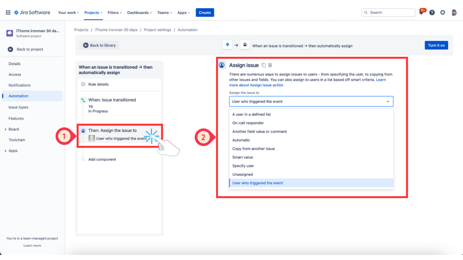This screenshot has height=260, width=463.
Task: Click the Add component text
Action: coord(102,159)
